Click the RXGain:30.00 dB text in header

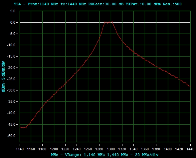pyautogui.click(x=106, y=4)
